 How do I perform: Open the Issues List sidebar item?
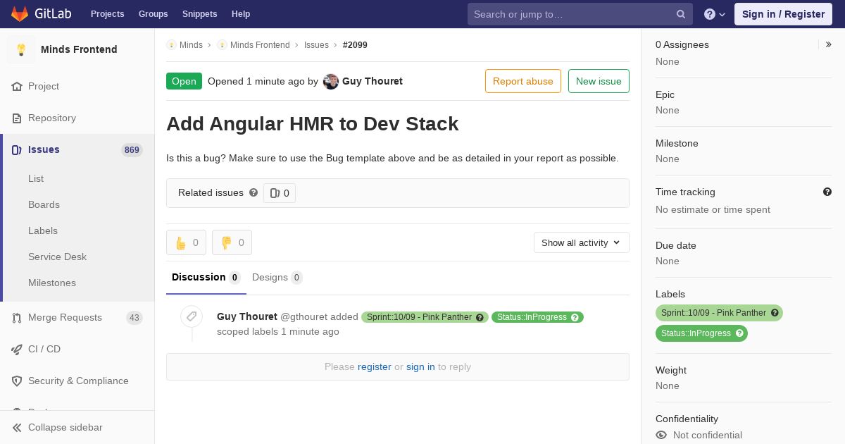tap(36, 178)
